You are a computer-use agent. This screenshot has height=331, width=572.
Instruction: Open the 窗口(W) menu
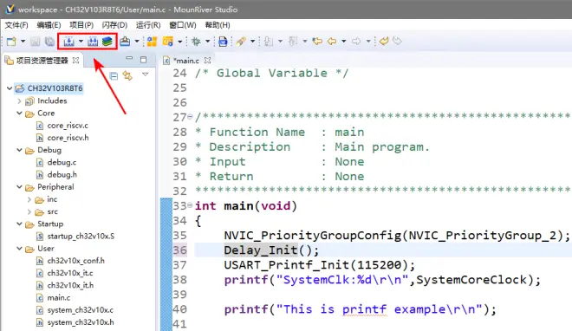tap(183, 25)
